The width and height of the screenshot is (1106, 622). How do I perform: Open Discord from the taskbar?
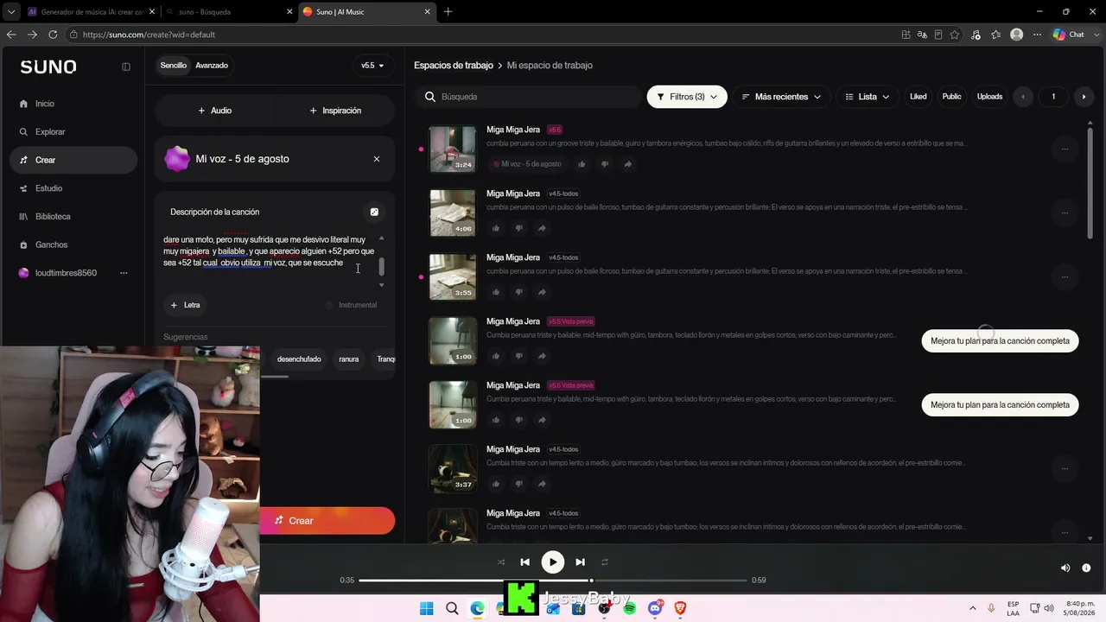[x=655, y=608]
